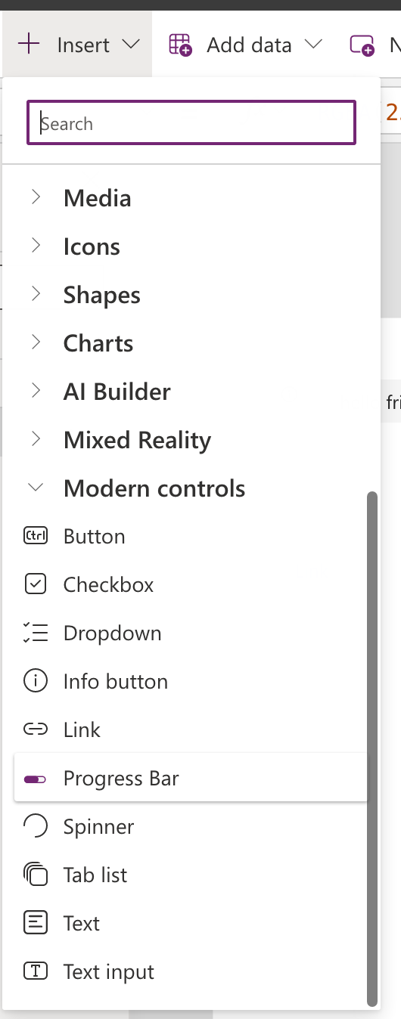Open the Add data dropdown arrow
This screenshot has height=1019, width=401.
(313, 45)
